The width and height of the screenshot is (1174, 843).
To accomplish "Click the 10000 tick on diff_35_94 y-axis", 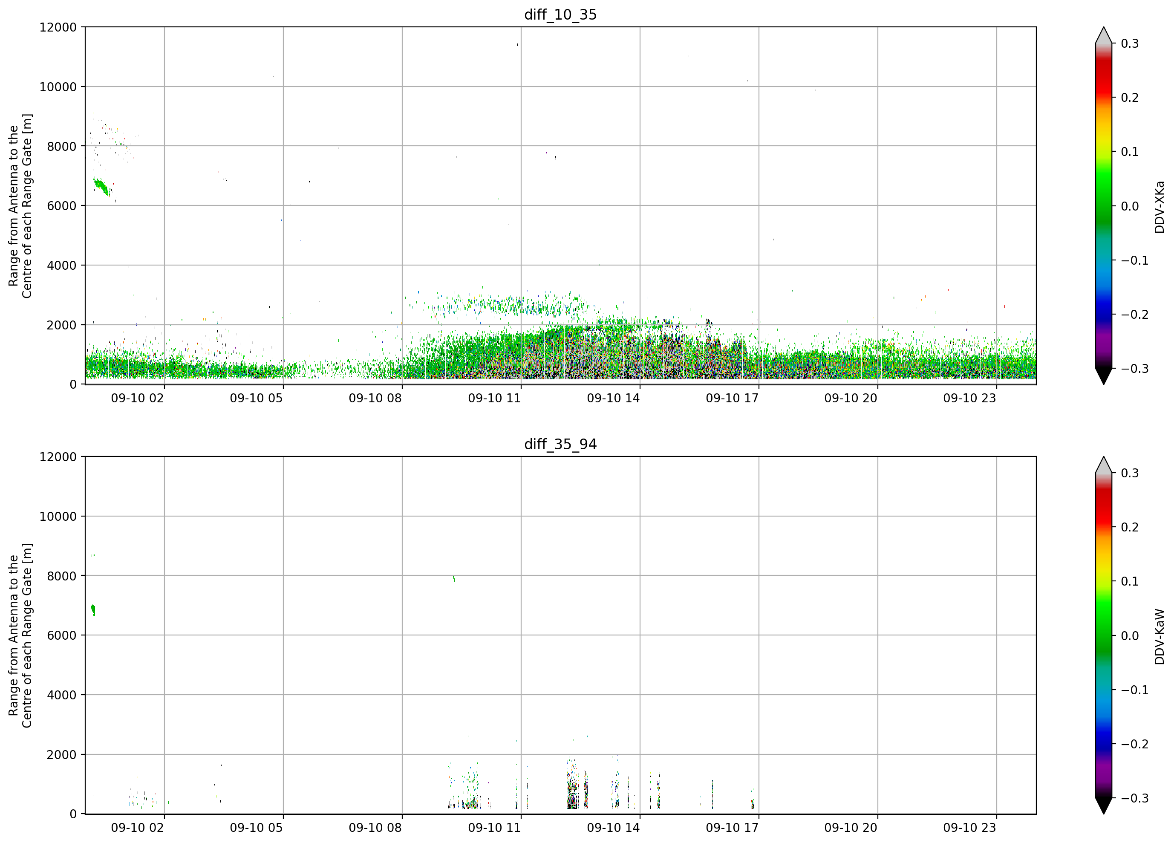I will coord(58,517).
